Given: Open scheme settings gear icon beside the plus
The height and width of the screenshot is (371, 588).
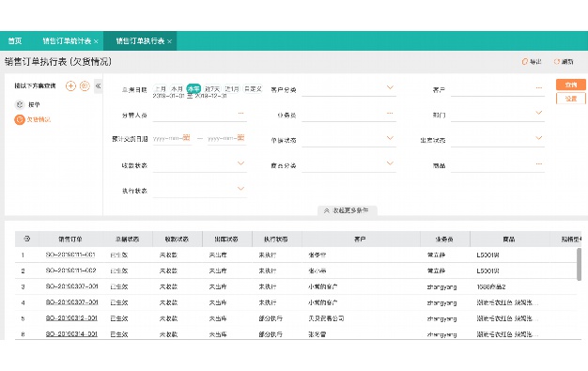Looking at the screenshot, I should 85,85.
